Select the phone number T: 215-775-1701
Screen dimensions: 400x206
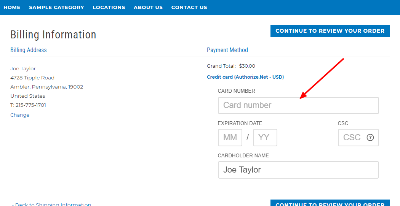coord(28,105)
